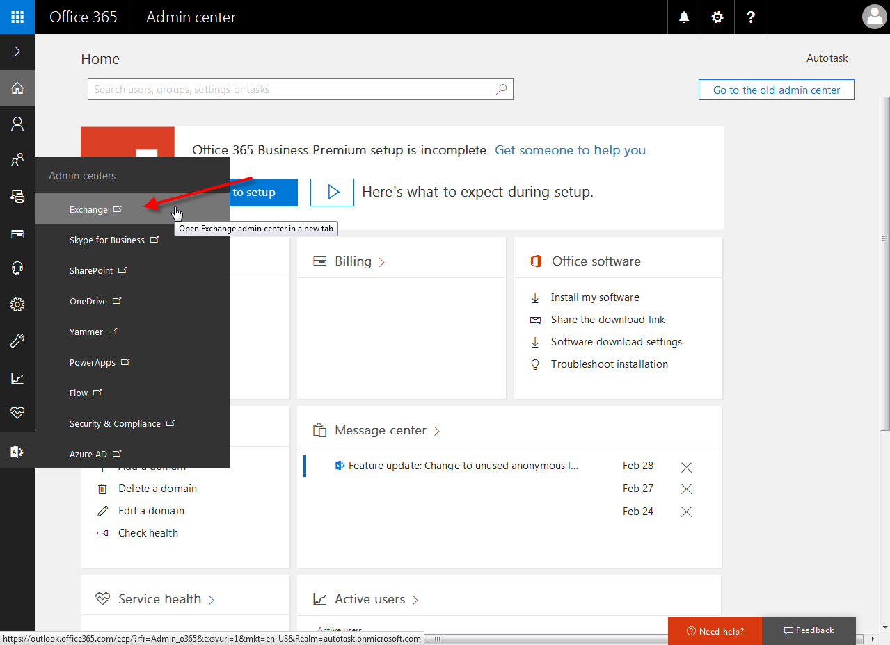
Task: Open Exchange admin center
Action: pos(89,209)
